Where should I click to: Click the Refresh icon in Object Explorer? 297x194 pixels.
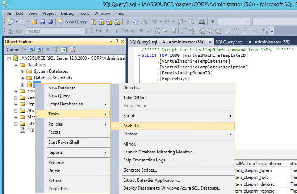click(x=64, y=50)
